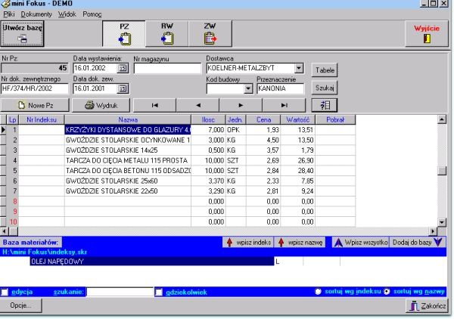Open the Pomoc menu
The image size is (454, 319).
[x=92, y=14]
